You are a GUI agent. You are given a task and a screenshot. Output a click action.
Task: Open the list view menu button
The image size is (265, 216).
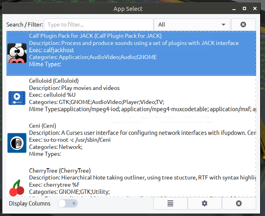170,204
